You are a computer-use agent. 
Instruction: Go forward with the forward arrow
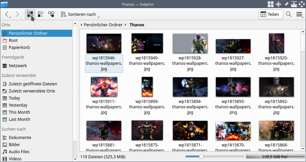(x=17, y=14)
